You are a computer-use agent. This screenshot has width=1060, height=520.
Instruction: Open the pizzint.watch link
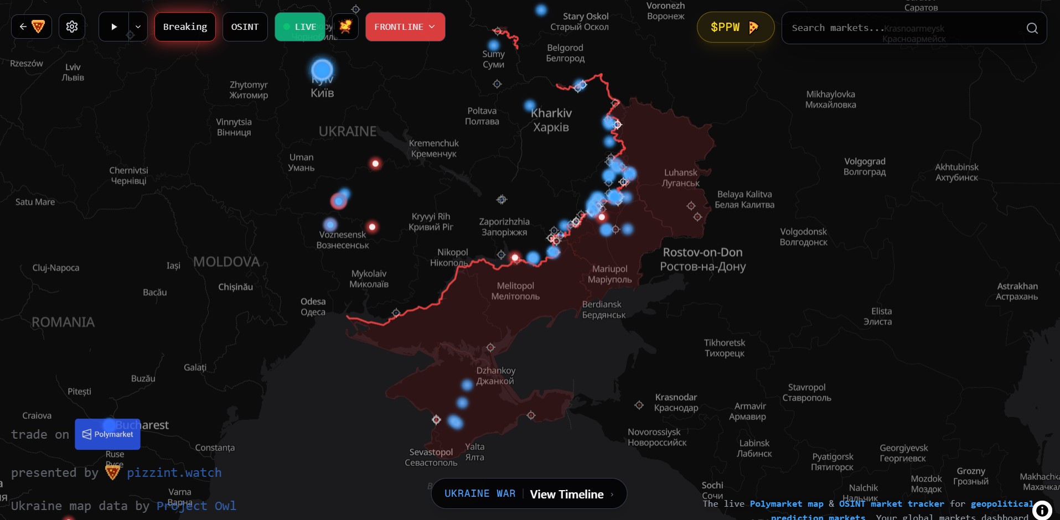tap(174, 472)
